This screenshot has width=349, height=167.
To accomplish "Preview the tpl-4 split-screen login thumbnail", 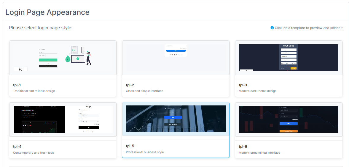I will [x=63, y=119].
